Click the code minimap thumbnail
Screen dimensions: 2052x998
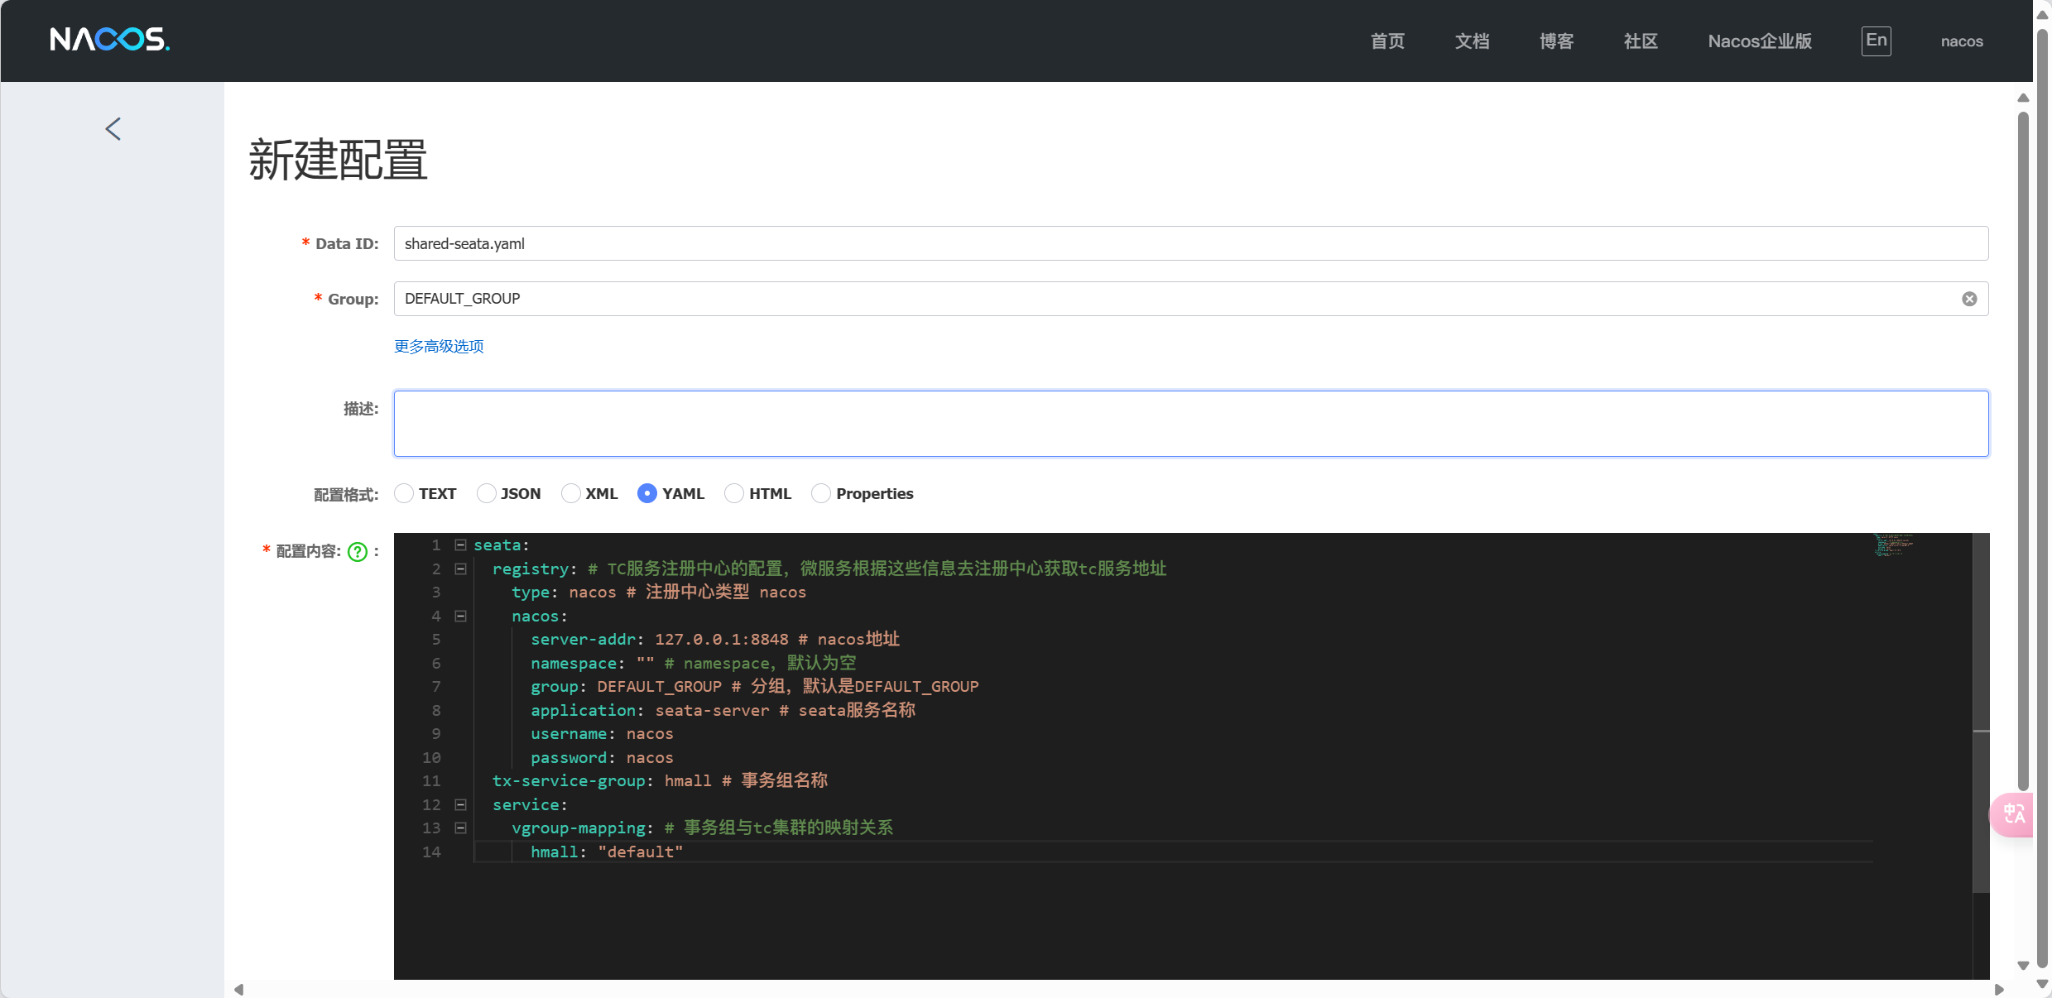(1893, 545)
